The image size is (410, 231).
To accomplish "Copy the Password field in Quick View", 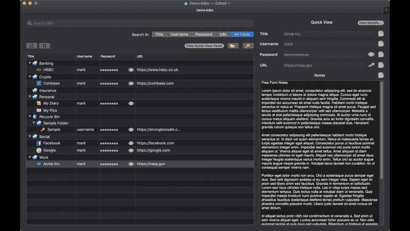I will click(381, 54).
